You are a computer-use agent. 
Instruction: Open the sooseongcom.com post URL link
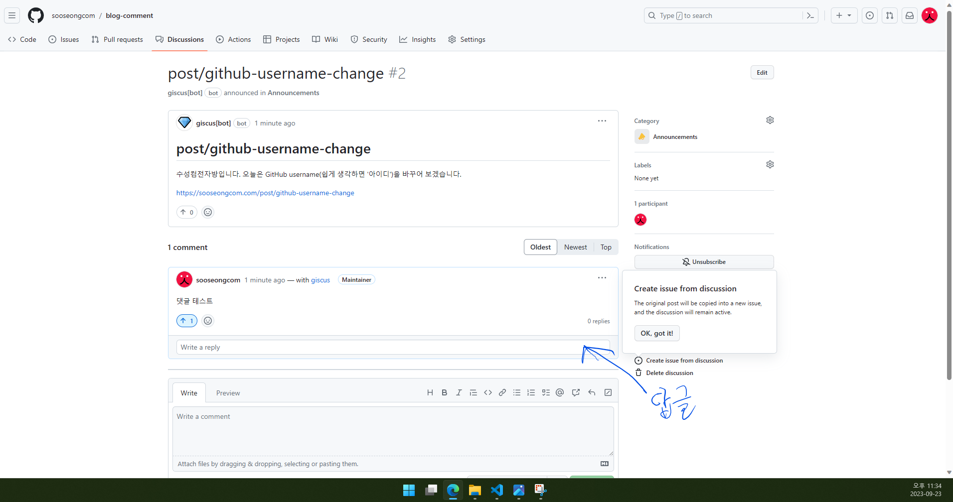click(265, 193)
